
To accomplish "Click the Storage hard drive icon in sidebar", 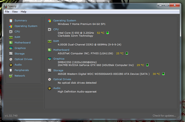I will pos(11,54).
